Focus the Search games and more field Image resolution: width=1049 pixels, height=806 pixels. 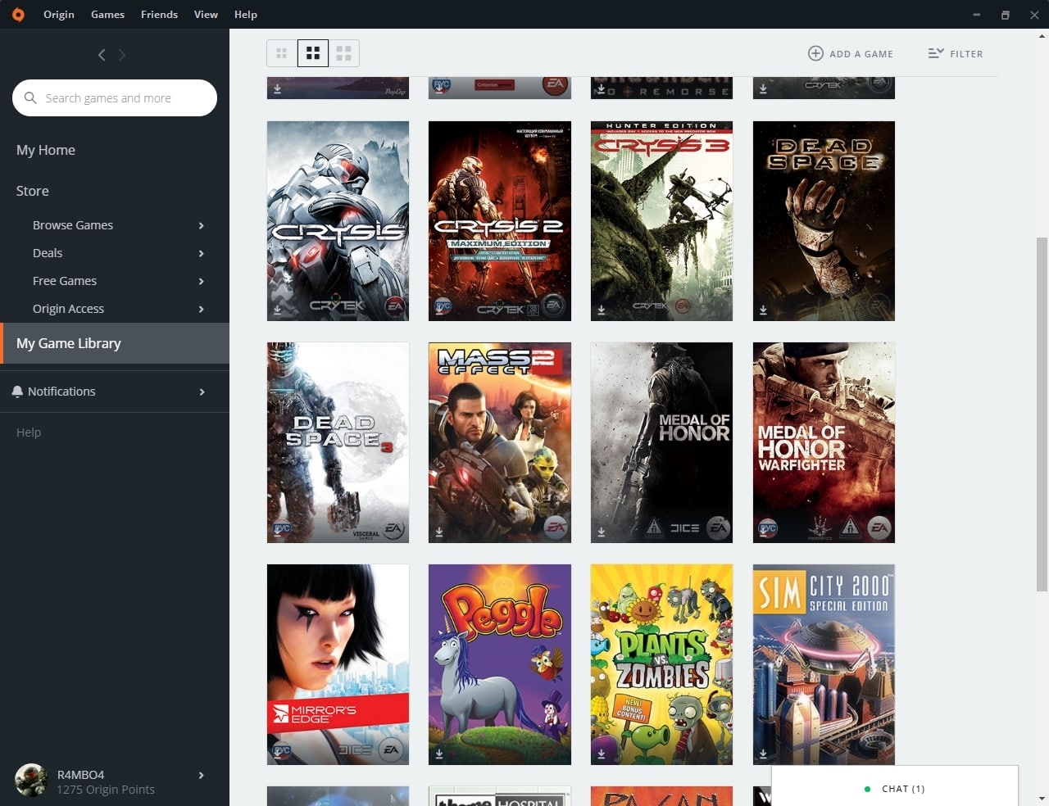pyautogui.click(x=115, y=97)
